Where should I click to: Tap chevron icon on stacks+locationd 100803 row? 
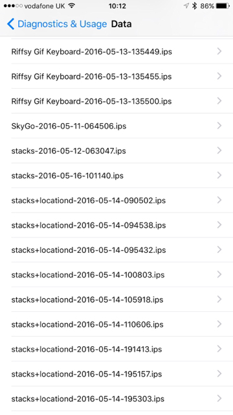point(219,274)
